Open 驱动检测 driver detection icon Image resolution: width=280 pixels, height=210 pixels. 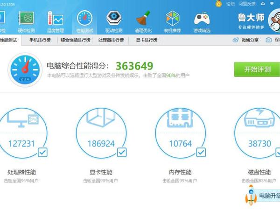click(114, 18)
